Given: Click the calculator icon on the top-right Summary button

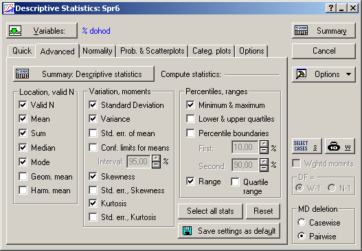Looking at the screenshot, I should [301, 30].
